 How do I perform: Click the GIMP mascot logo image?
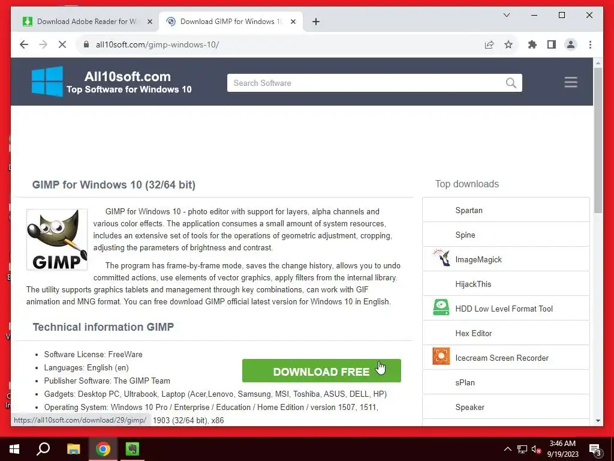click(57, 239)
